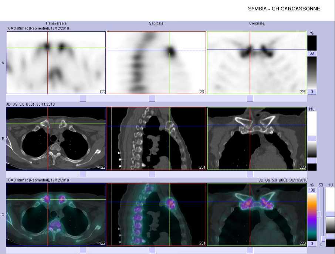Click the "SYMBIA - CH CARCASSONNE" header text
335x254 pixels.
pyautogui.click(x=284, y=9)
